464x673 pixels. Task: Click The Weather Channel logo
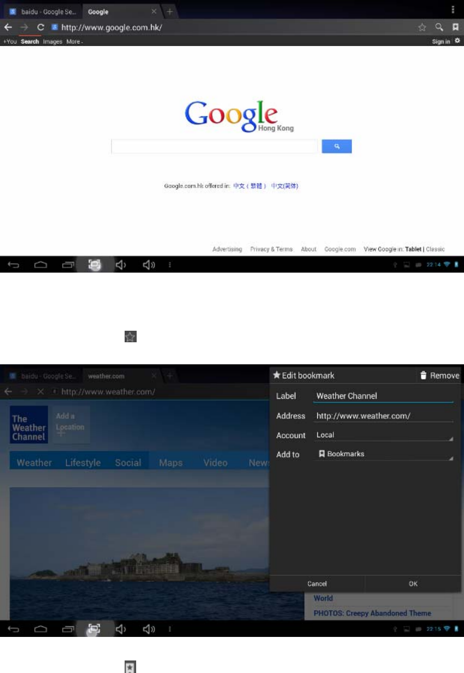[29, 424]
